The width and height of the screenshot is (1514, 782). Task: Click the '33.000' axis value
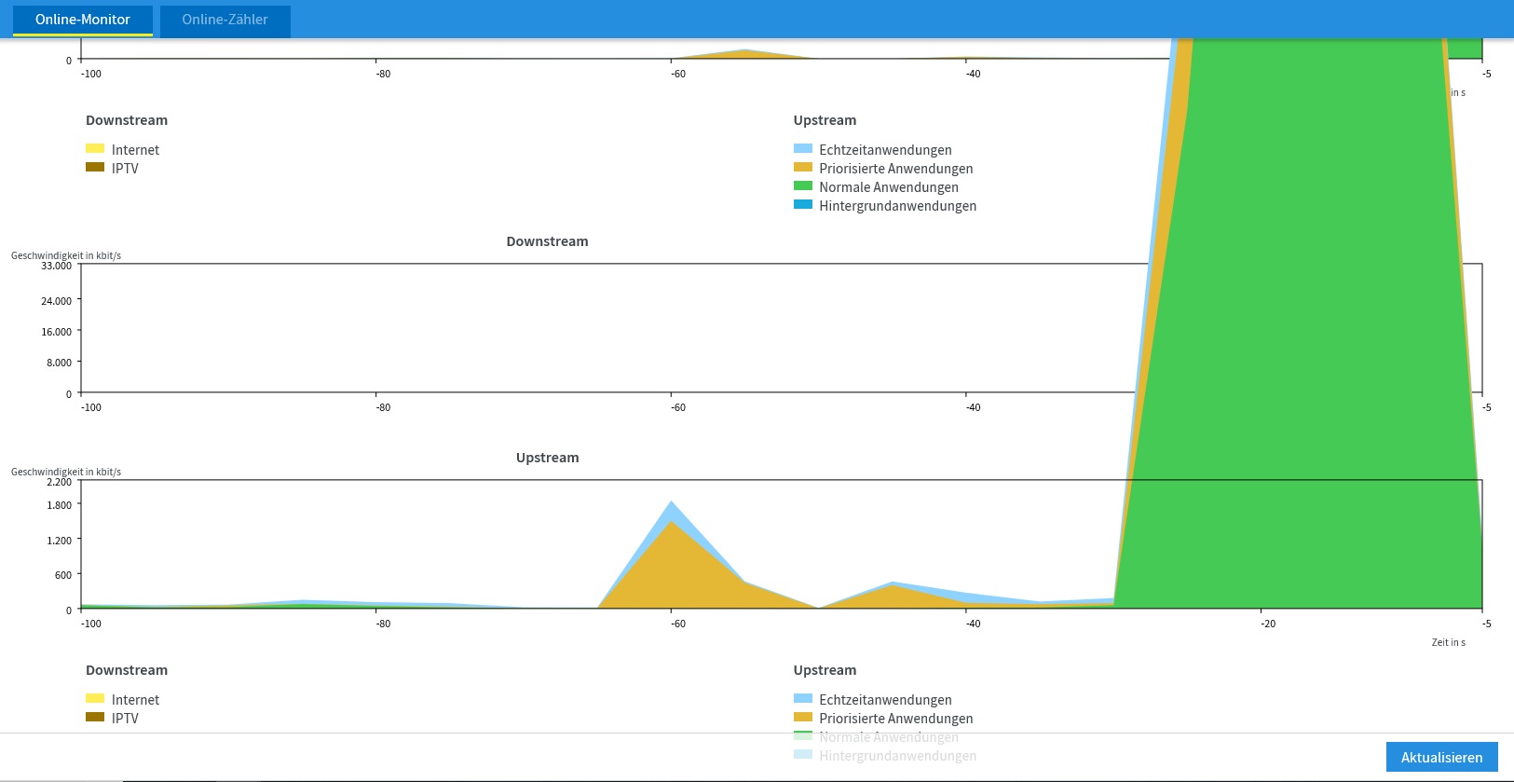click(x=56, y=266)
